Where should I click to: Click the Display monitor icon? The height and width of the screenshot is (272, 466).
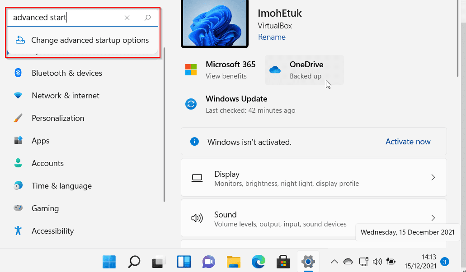[197, 178]
